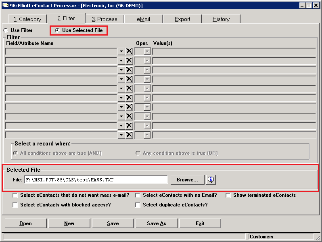The width and height of the screenshot is (322, 242).
Task: Open the sixth row field name dropdown arrow
Action: [x=121, y=98]
